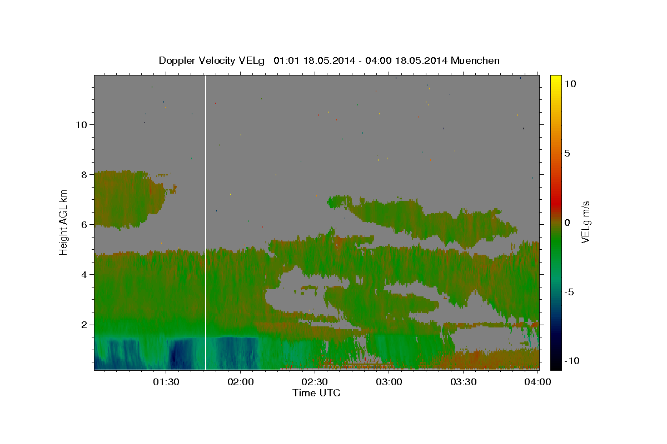Click the colorbar value 10 label

[x=571, y=83]
